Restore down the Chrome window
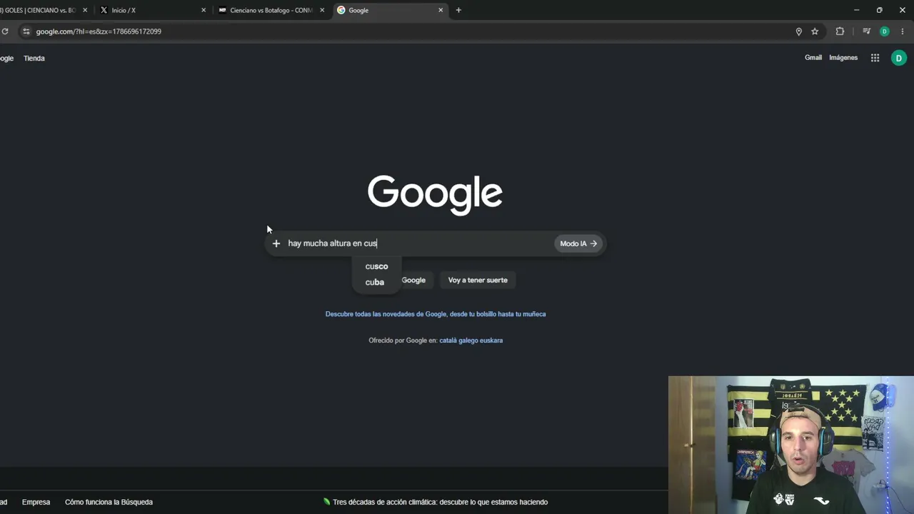The image size is (914, 514). pyautogui.click(x=880, y=10)
